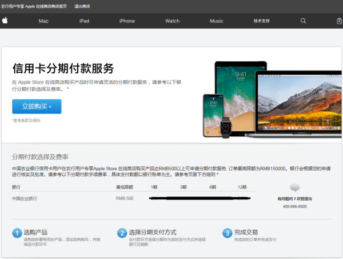
Task: Click the 选择分期支付方式 step title
Action: point(153,232)
